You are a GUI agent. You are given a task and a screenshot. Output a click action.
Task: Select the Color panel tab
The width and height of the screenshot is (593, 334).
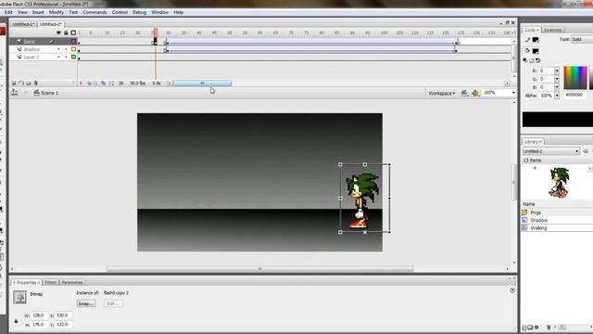(x=531, y=30)
